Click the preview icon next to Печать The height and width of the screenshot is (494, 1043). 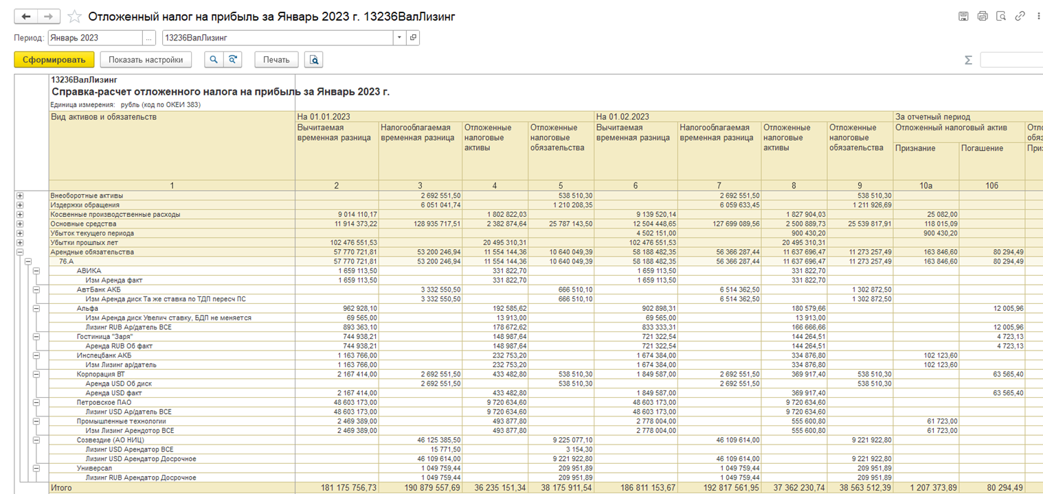[314, 60]
